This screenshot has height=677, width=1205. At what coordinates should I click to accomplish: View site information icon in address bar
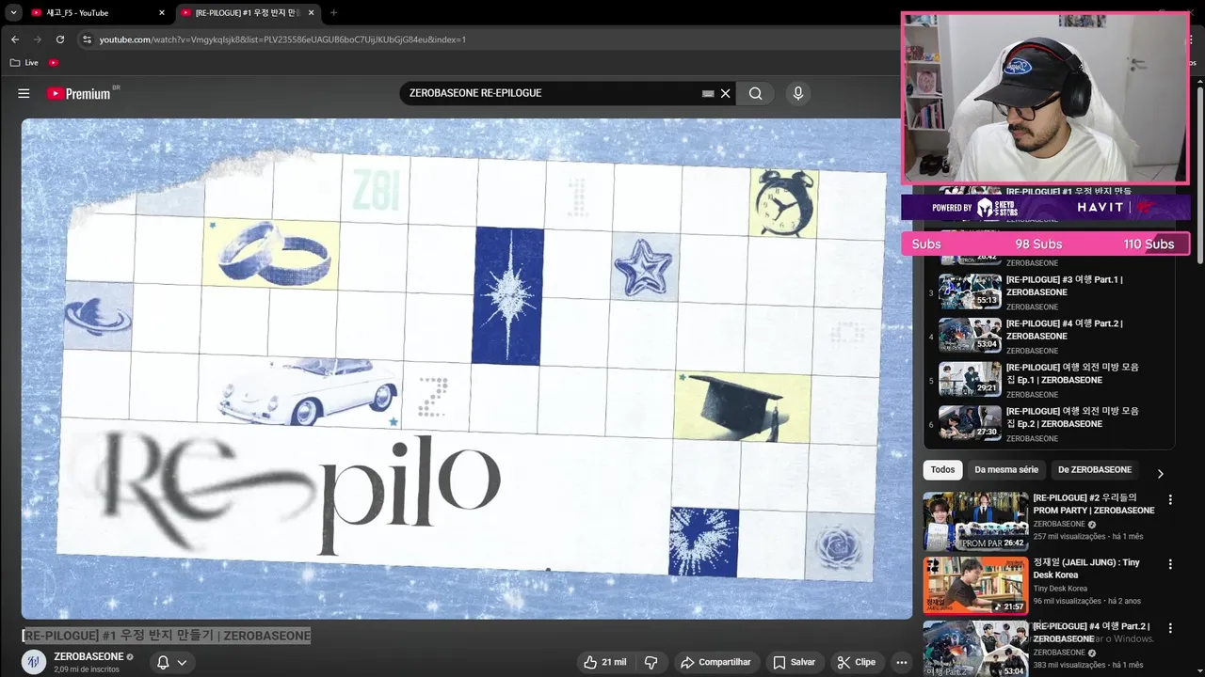click(x=87, y=39)
